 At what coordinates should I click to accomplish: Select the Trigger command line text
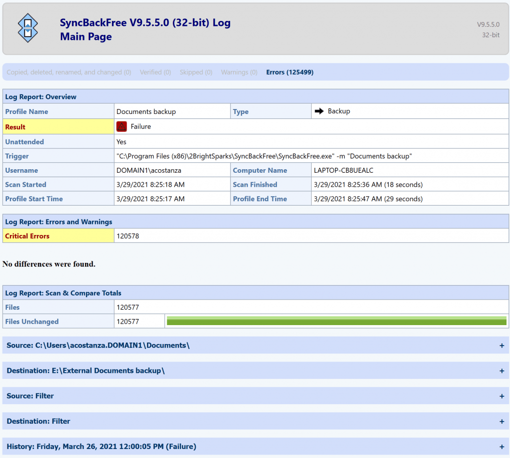click(264, 156)
